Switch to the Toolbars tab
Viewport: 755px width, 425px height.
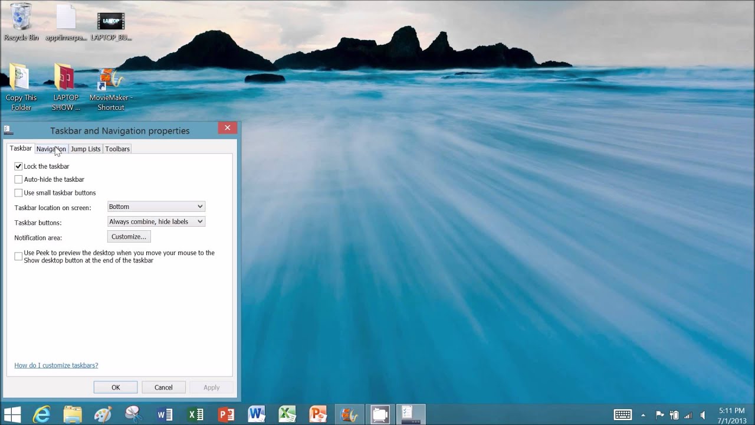(117, 149)
